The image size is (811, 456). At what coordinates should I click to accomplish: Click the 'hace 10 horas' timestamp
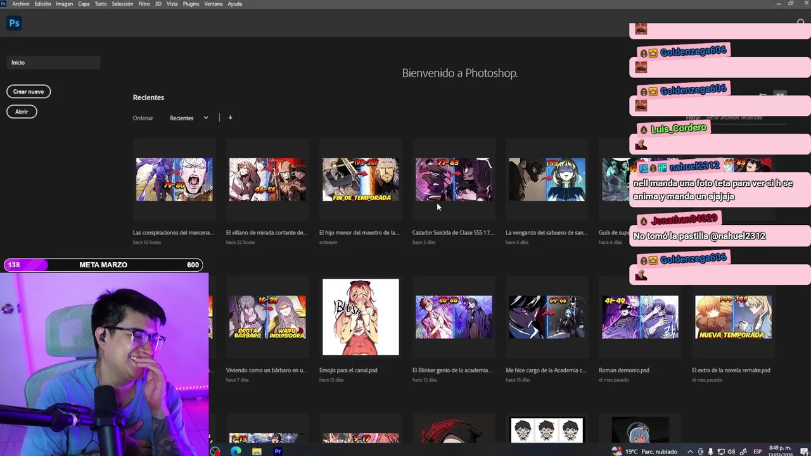(x=147, y=242)
